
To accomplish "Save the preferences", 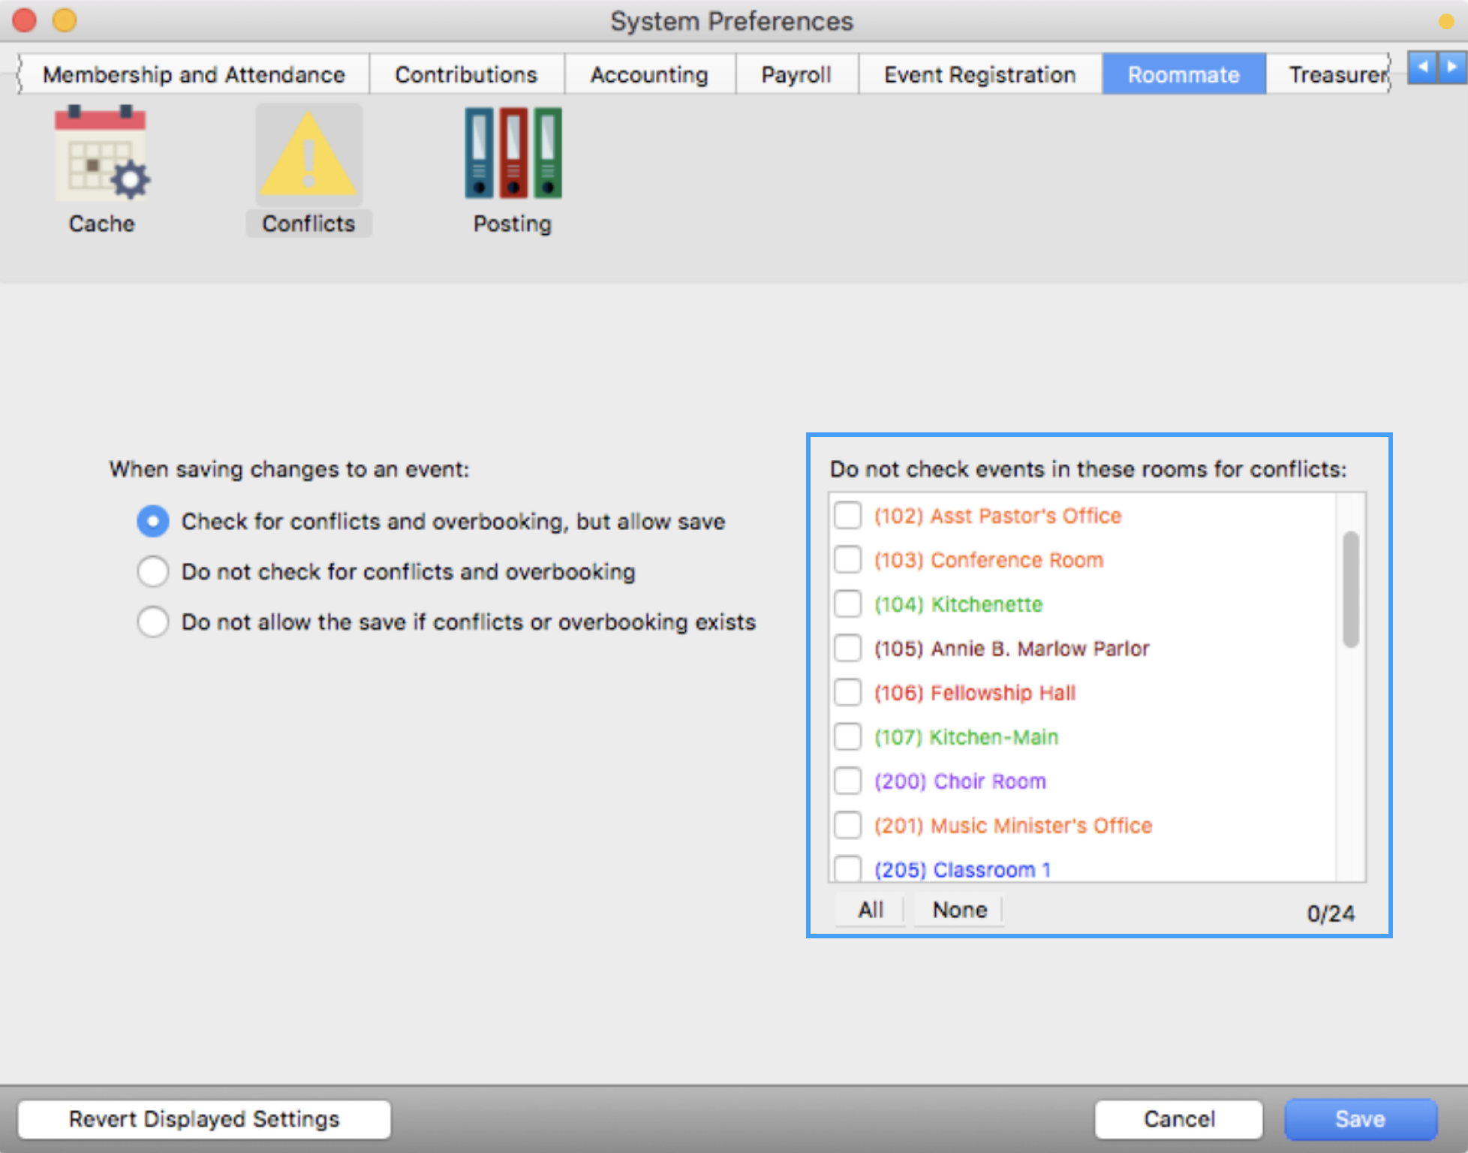I will (1360, 1118).
